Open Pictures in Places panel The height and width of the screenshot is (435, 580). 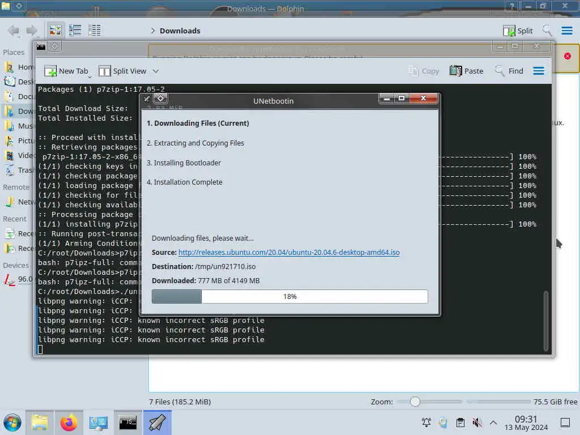click(19, 140)
